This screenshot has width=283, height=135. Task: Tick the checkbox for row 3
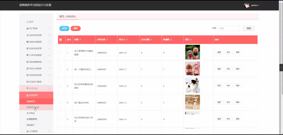[61, 86]
